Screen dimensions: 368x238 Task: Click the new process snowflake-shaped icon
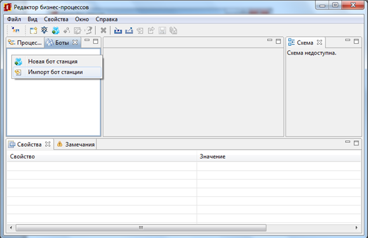(44, 30)
